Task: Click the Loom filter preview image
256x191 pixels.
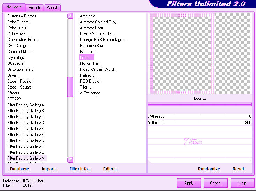Action: 200,53
